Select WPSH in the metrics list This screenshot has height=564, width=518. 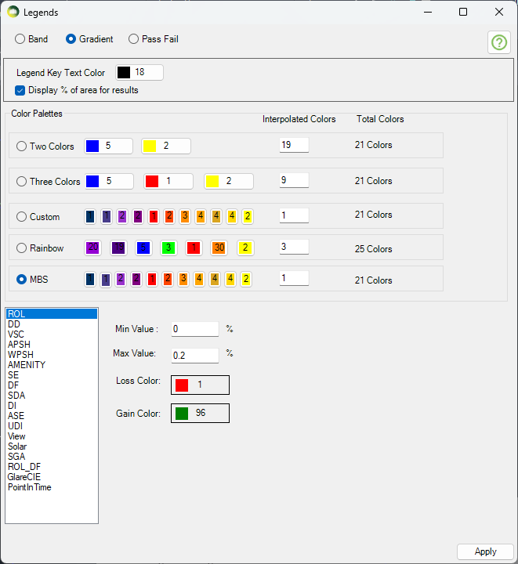click(52, 355)
